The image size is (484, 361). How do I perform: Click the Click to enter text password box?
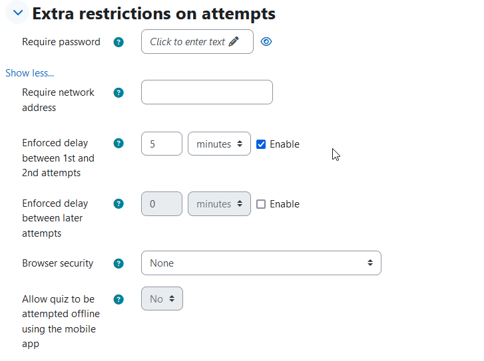tap(197, 42)
